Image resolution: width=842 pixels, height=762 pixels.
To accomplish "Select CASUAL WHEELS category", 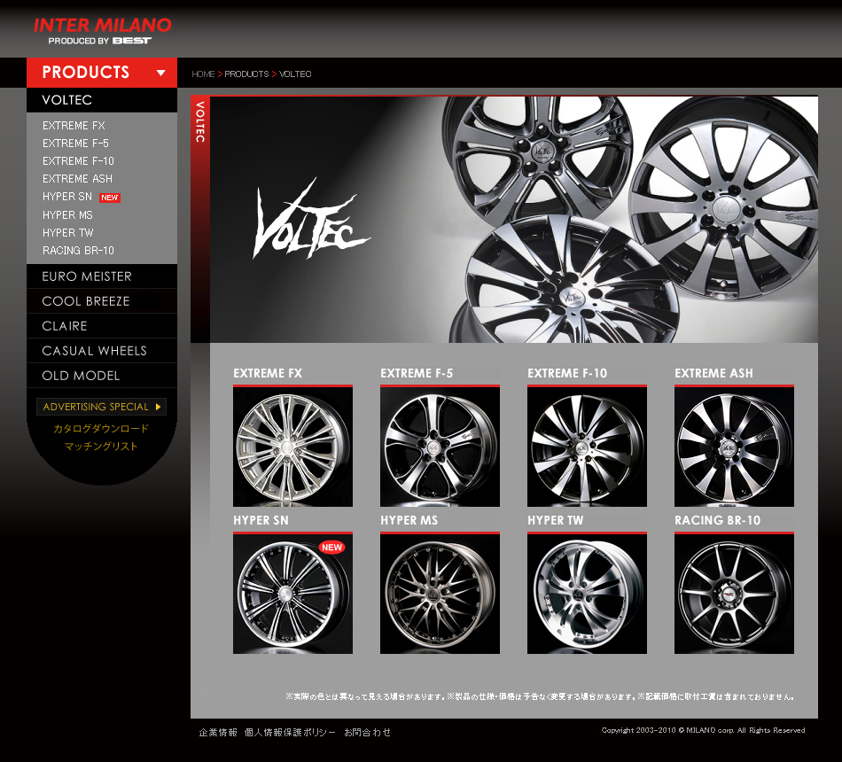I will tap(102, 351).
